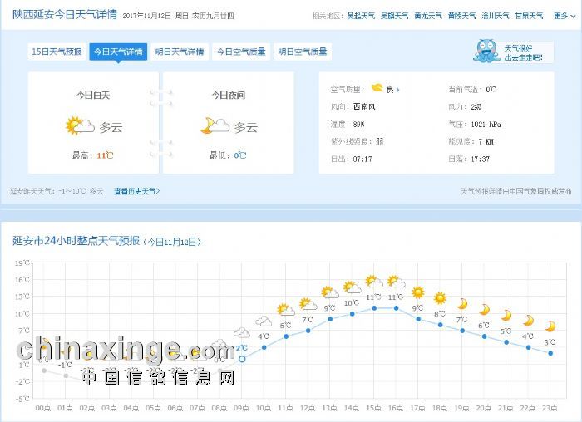Switch to the 15日天气预报 tab

(x=57, y=52)
